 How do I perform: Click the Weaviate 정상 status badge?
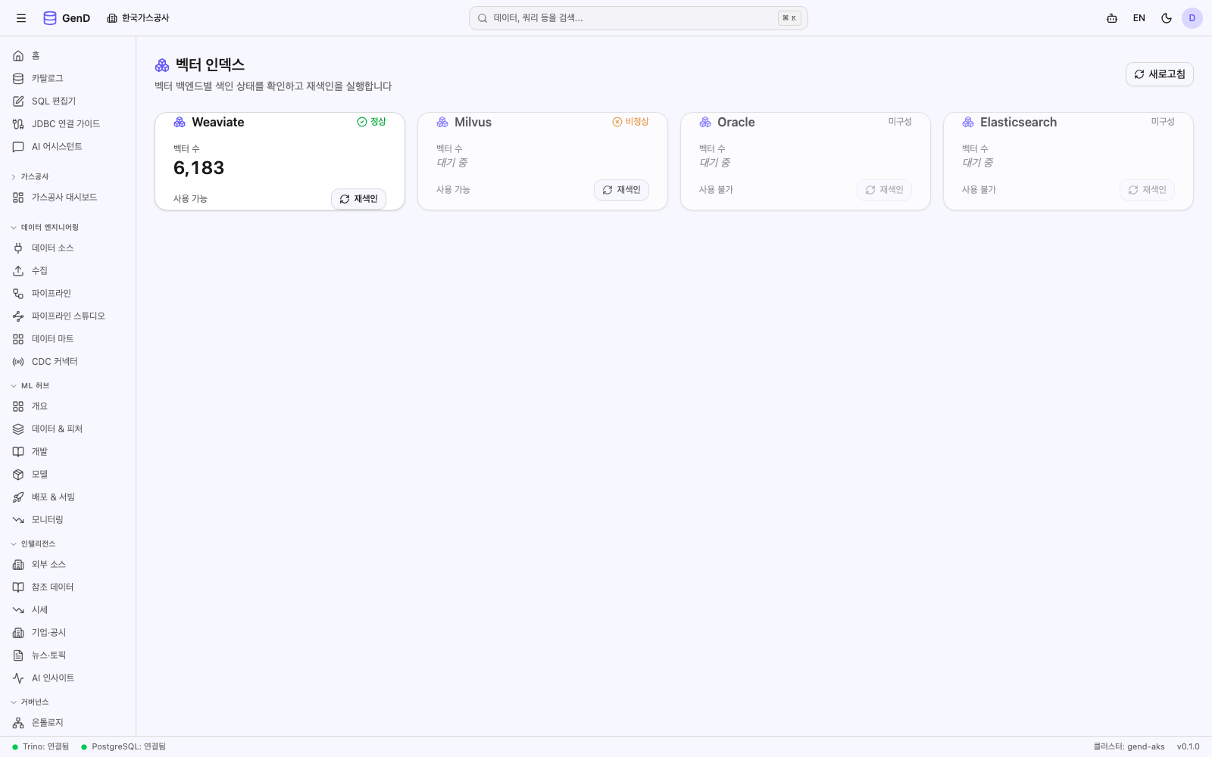[372, 122]
